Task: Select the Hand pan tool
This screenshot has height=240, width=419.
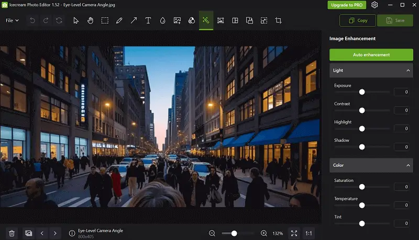Action: tap(90, 20)
